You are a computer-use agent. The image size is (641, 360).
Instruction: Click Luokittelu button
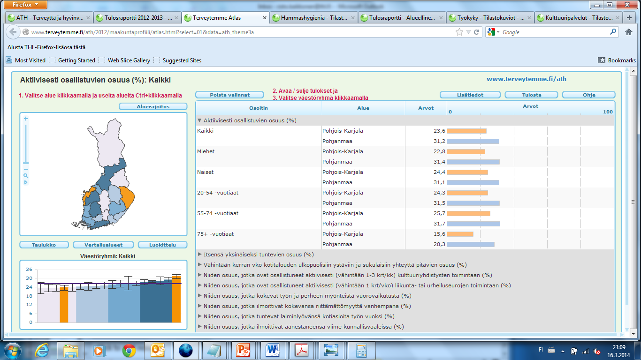tap(162, 245)
